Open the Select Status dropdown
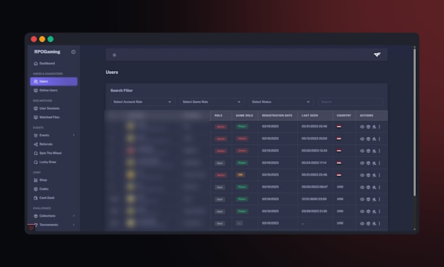Screen dimensions: 444x267 click(281, 102)
